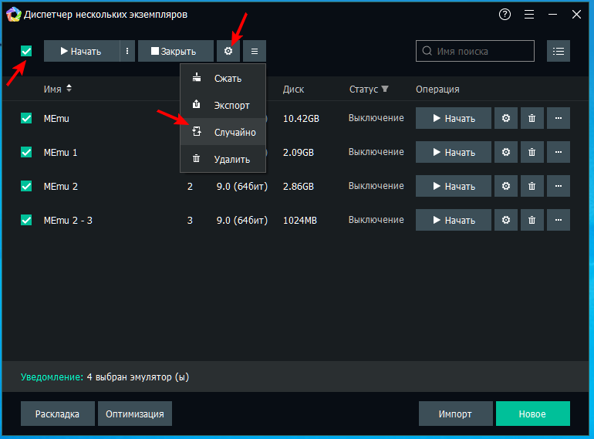Click Выключение status of MEmu row

point(376,118)
